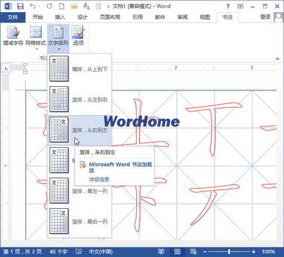Viewport: 284px width, 257px height.
Task: Click the fourth layout icon partly hidden by tooltip
Action: pos(59,160)
